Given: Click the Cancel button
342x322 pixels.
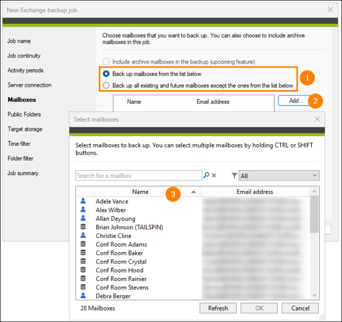Looking at the screenshot, I should 300,308.
